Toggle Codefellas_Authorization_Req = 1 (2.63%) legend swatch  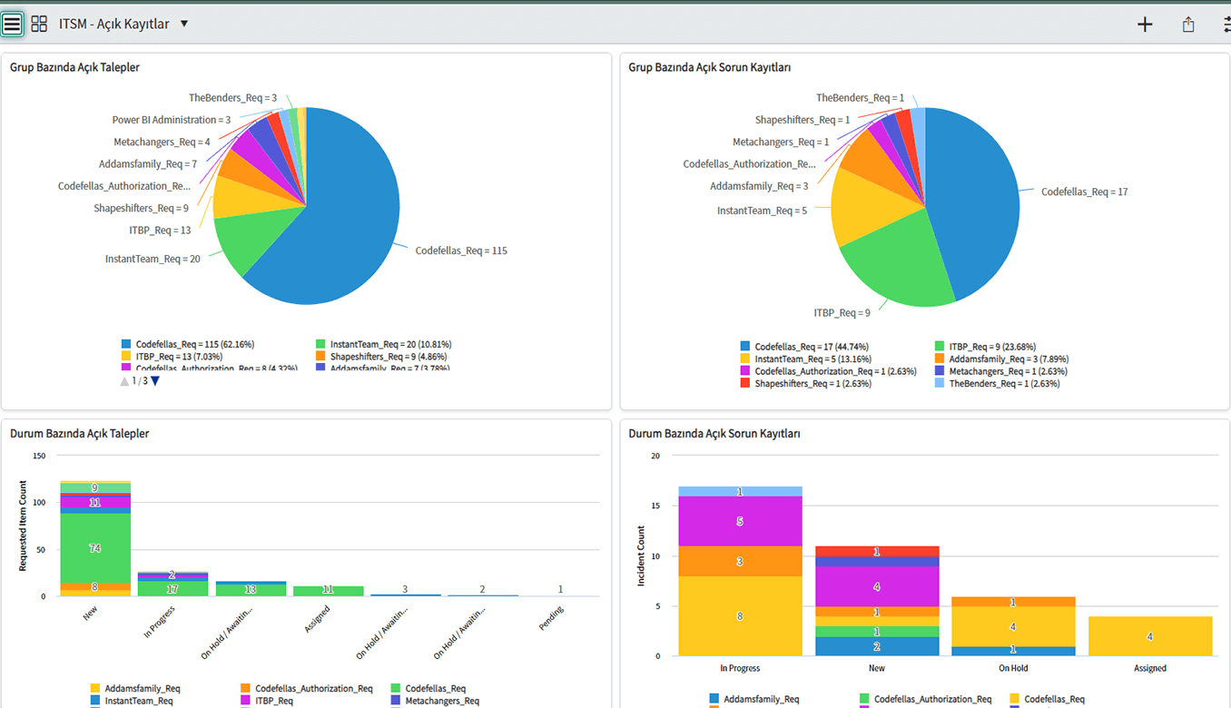click(x=745, y=371)
